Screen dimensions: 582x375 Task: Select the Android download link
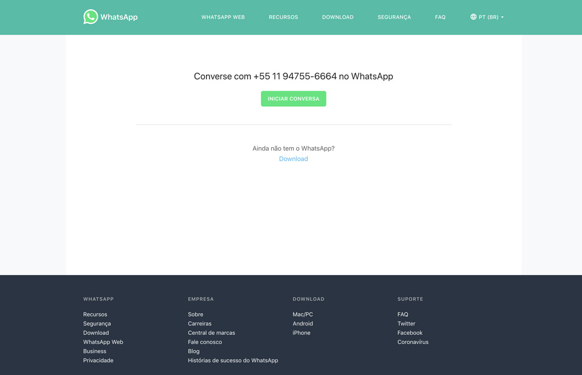point(303,323)
